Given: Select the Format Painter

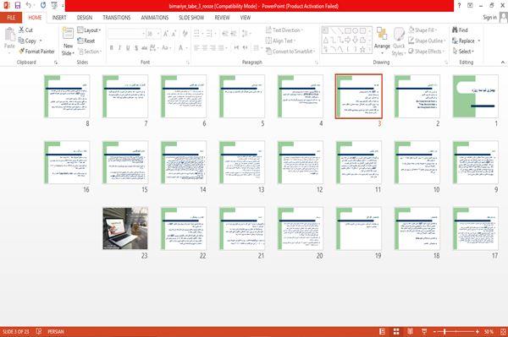Looking at the screenshot, I should [36, 52].
